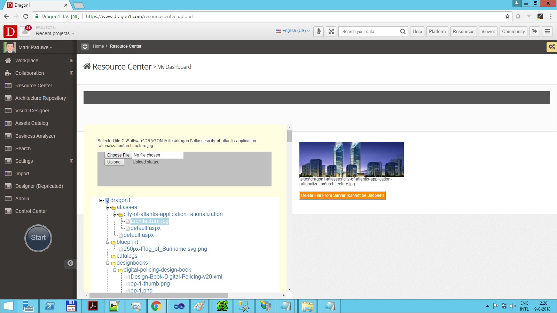Reload the page in browser
This screenshot has height=313, width=557.
[26, 16]
